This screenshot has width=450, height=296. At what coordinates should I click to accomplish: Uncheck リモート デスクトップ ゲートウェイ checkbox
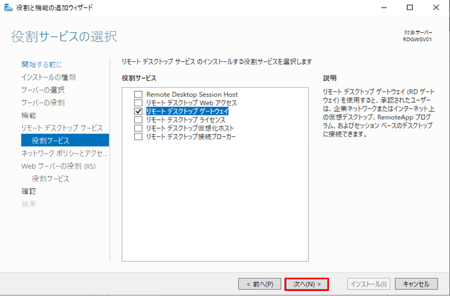pos(138,111)
